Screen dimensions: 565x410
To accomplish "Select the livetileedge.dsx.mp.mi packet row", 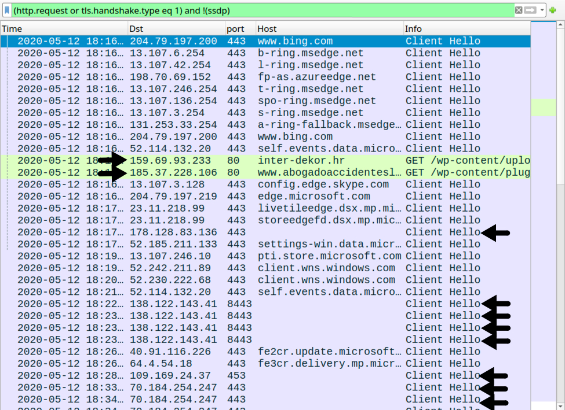I will pos(265,208).
